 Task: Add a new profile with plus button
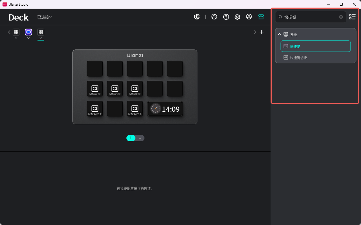pyautogui.click(x=261, y=32)
